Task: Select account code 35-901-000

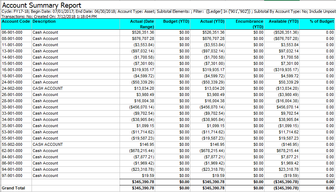Action: click(x=12, y=126)
